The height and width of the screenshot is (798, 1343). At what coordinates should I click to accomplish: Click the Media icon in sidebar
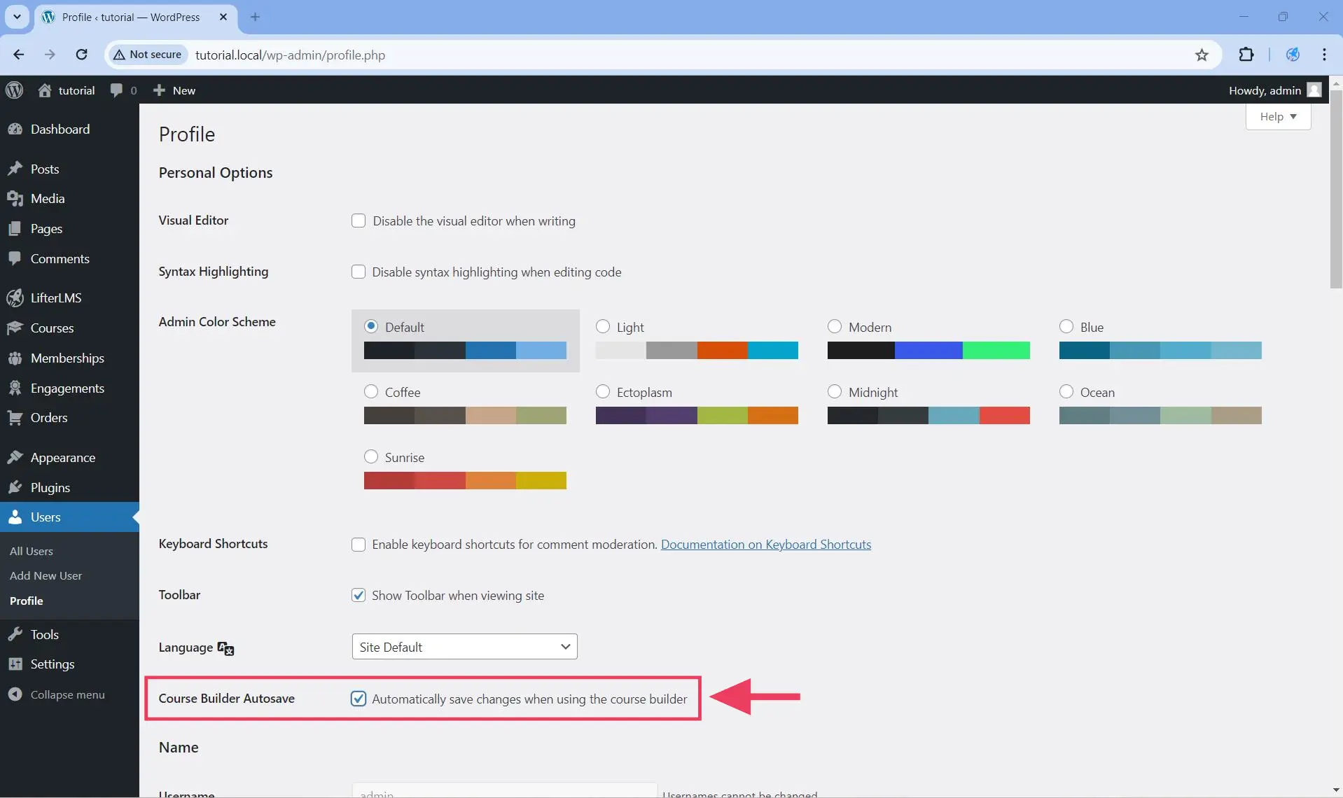[x=15, y=199]
